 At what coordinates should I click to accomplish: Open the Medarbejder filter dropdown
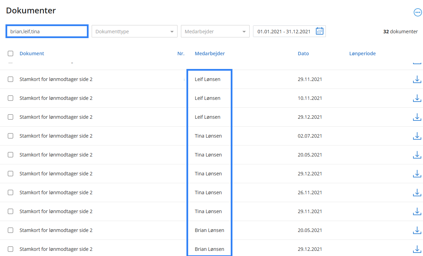coord(215,32)
